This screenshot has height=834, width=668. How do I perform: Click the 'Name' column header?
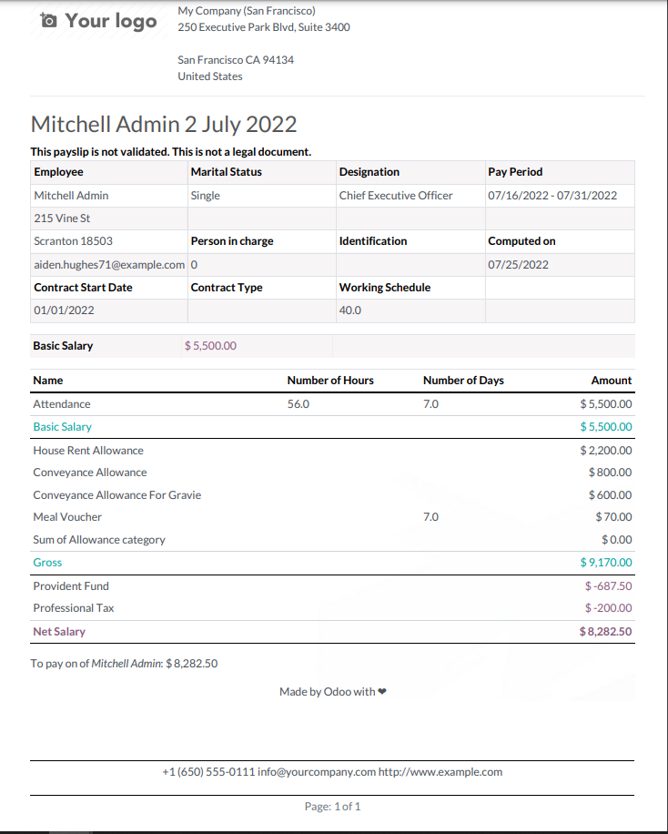(x=48, y=381)
